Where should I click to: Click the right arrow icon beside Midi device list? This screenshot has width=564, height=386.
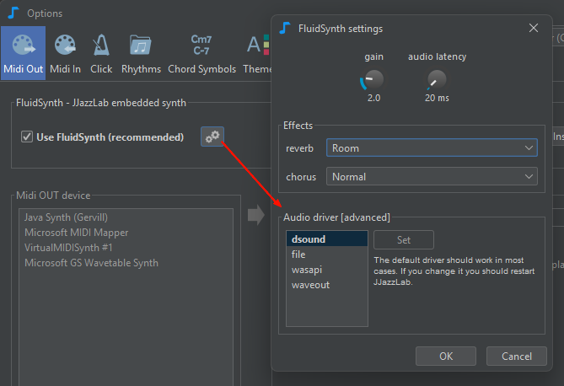(x=255, y=217)
